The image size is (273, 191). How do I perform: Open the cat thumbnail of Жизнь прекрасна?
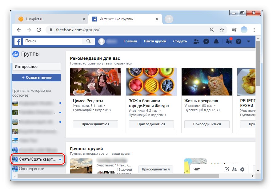pos(207,82)
